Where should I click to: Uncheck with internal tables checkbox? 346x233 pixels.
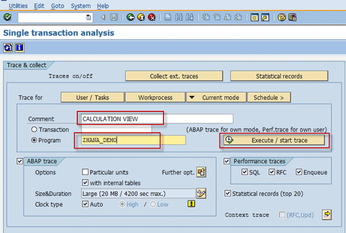click(x=85, y=183)
